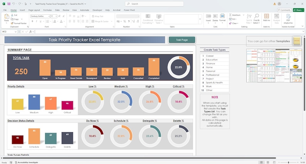
Task: Click the Fill button in Editing group
Action: click(x=232, y=19)
